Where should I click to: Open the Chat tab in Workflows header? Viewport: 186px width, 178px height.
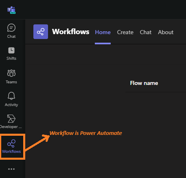[x=146, y=32]
